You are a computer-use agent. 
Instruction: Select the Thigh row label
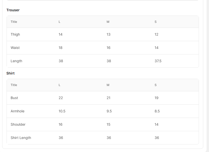pos(15,34)
